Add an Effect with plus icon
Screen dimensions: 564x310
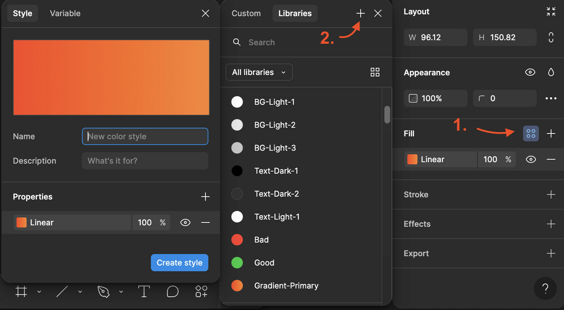551,224
